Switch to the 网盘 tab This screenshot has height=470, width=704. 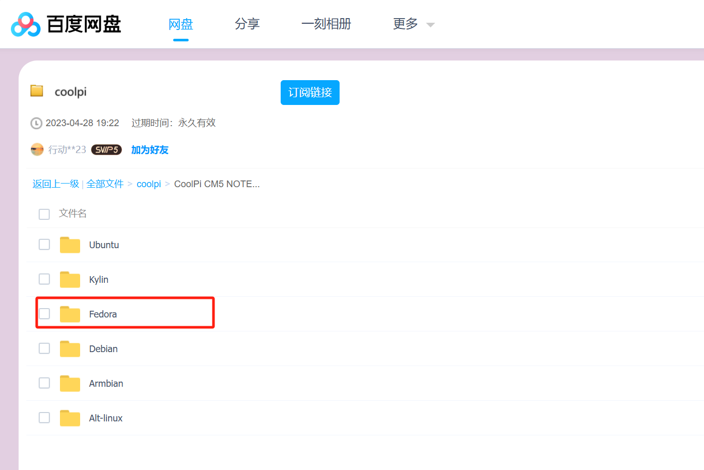(x=181, y=24)
